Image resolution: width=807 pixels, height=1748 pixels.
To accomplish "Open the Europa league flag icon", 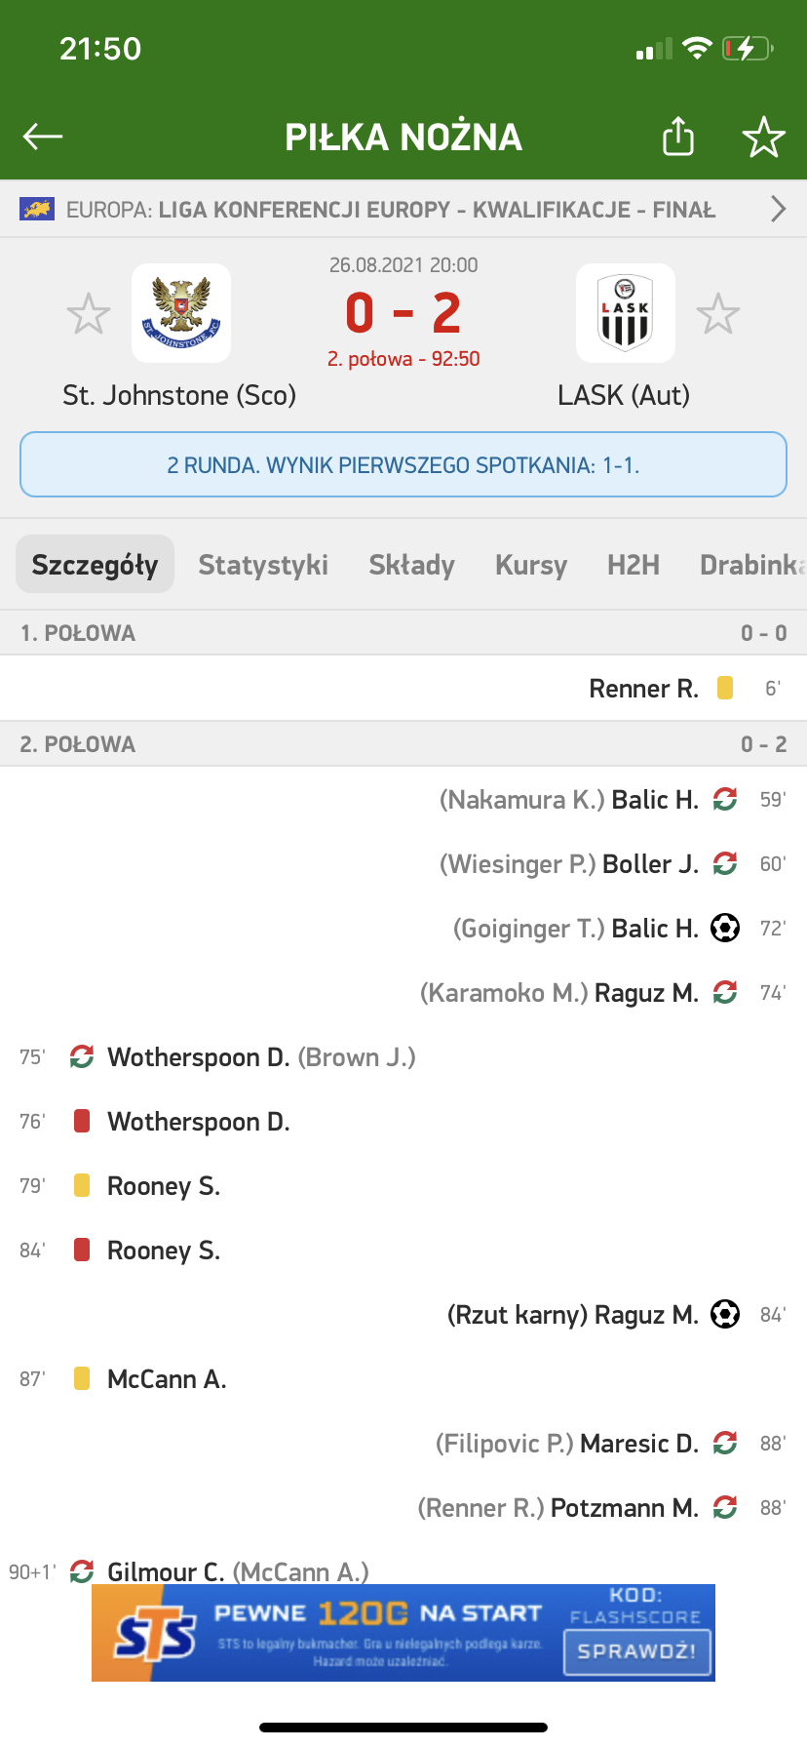I will pyautogui.click(x=37, y=209).
